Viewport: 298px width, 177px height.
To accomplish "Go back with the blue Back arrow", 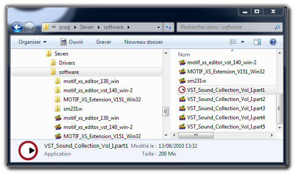I will (x=18, y=28).
